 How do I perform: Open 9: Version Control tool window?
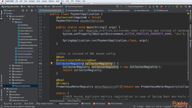click(45, 103)
